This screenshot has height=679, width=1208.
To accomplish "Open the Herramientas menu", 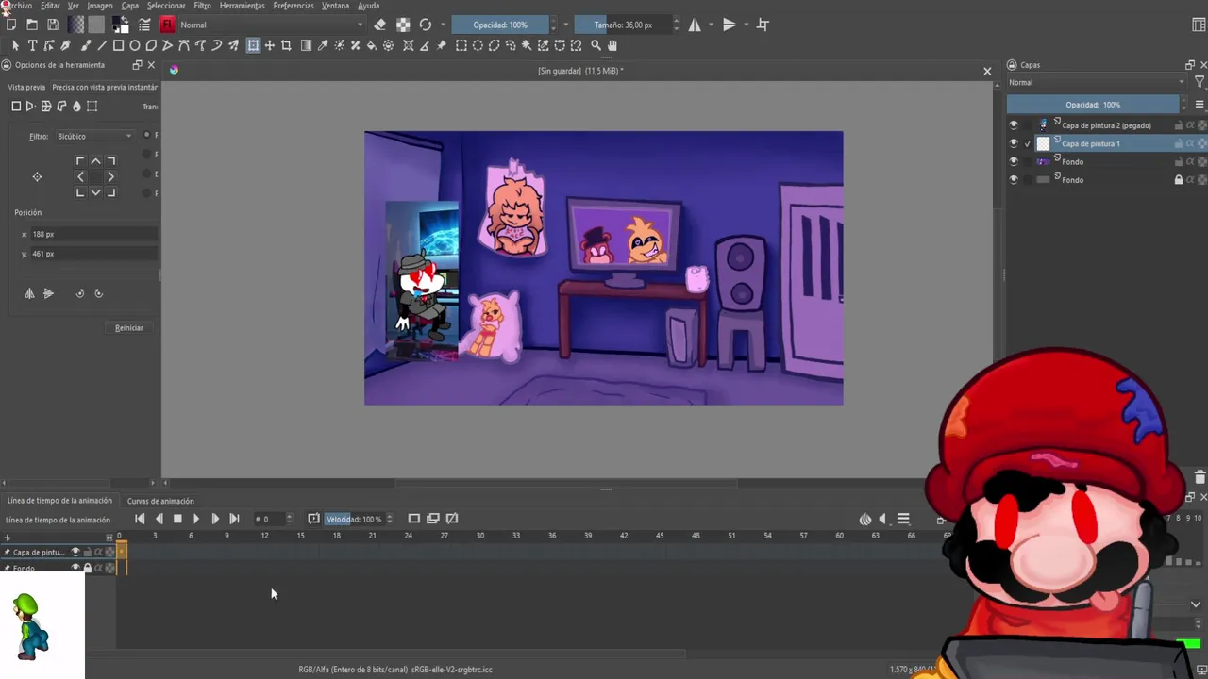I will [242, 6].
